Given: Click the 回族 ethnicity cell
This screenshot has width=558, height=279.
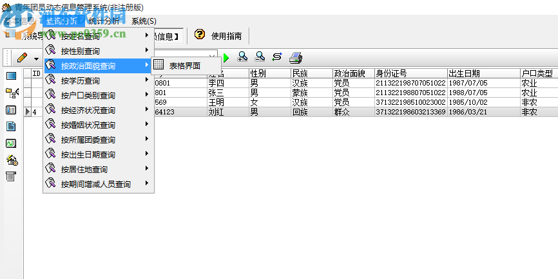Looking at the screenshot, I should [311, 112].
